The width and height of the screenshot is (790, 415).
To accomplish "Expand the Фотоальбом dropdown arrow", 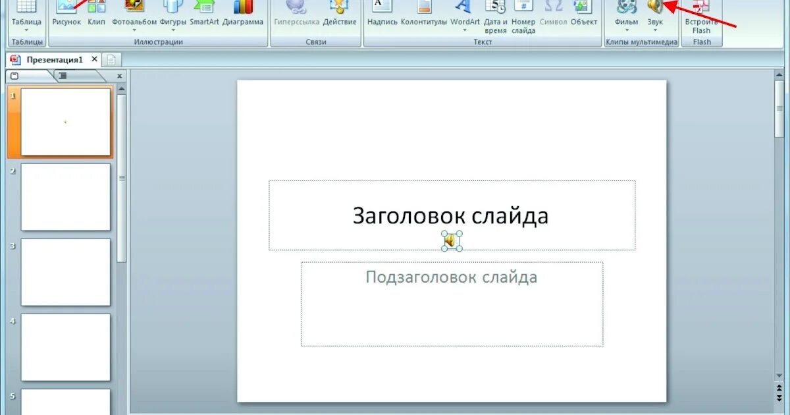I will 134,30.
